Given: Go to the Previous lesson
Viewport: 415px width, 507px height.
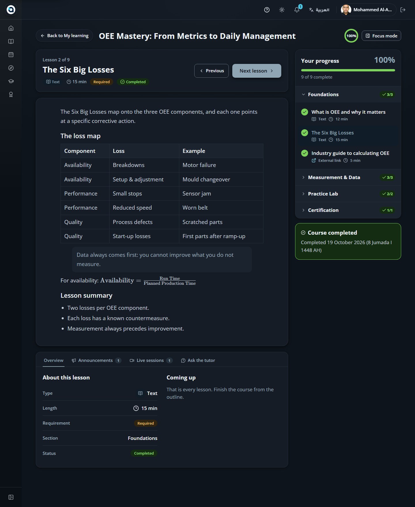Looking at the screenshot, I should (212, 71).
